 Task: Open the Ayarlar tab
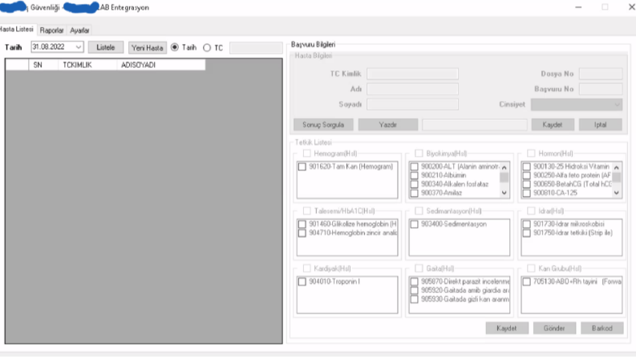point(79,30)
